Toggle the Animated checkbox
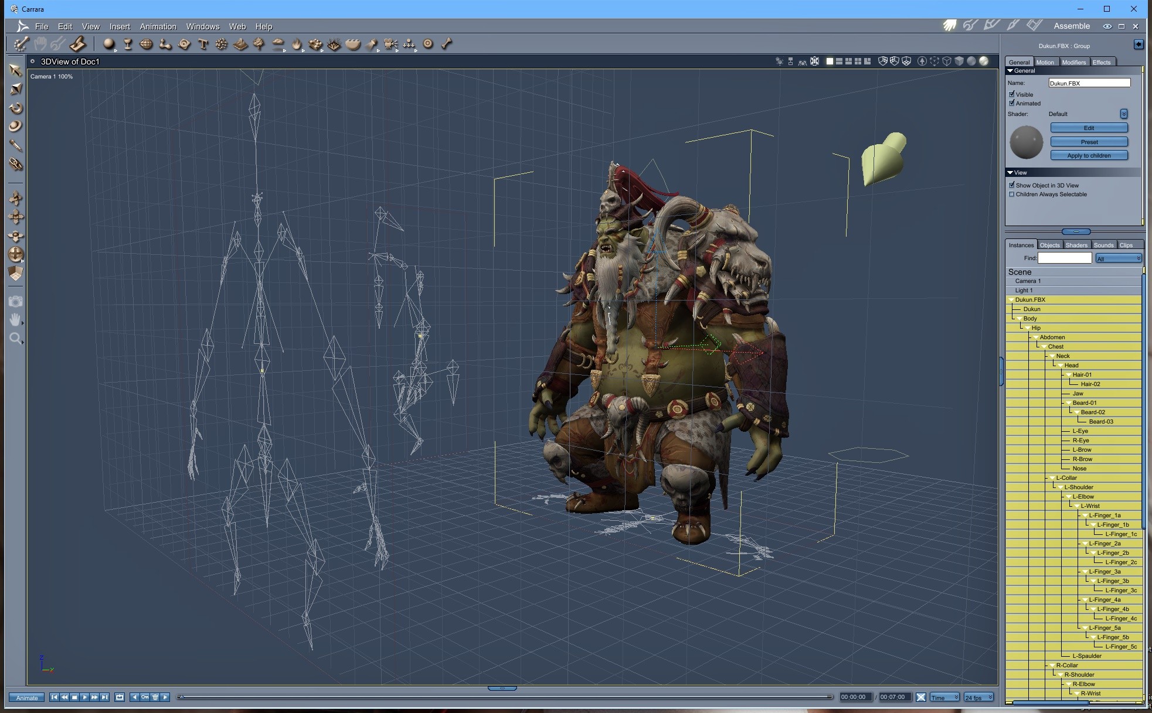1152x713 pixels. tap(1012, 103)
